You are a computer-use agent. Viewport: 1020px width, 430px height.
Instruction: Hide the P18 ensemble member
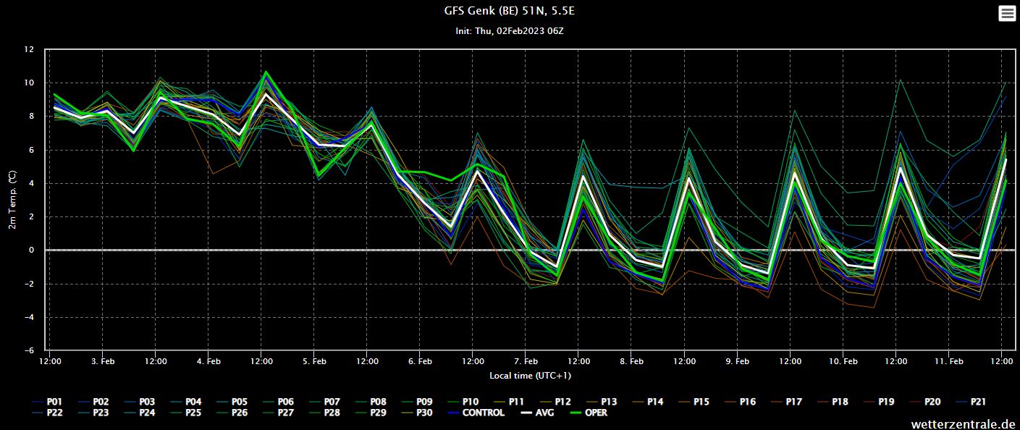[833, 401]
